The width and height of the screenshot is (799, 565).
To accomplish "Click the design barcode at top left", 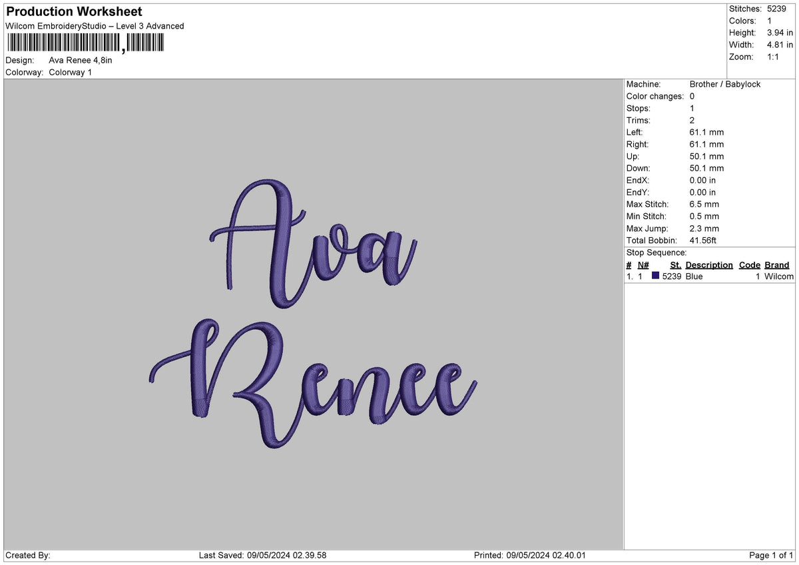I will point(83,45).
